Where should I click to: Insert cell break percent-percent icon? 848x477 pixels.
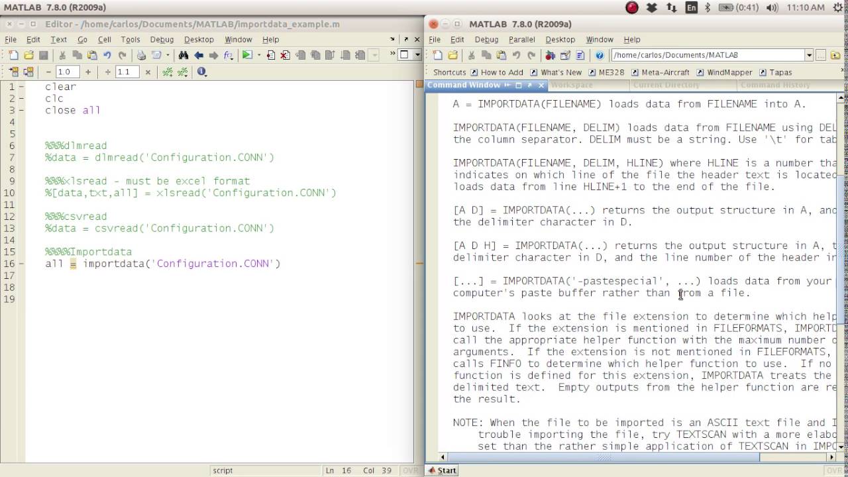pyautogui.click(x=167, y=72)
